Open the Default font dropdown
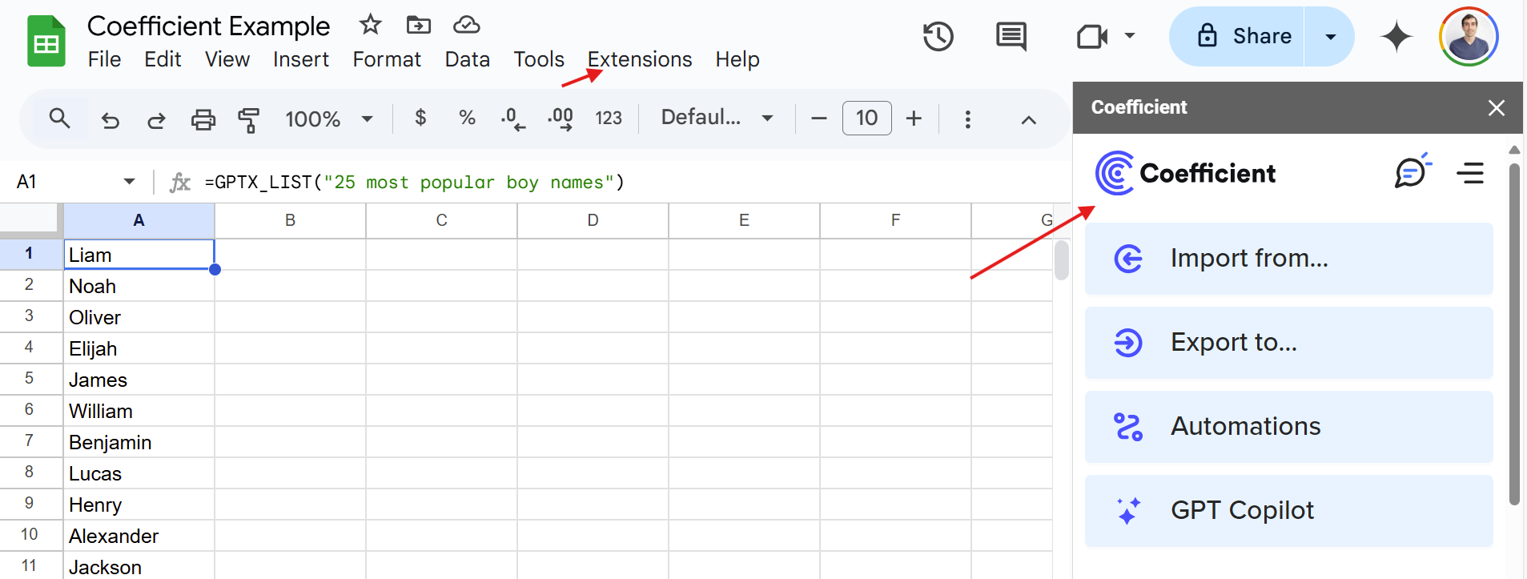Viewport: 1527px width, 579px height. (717, 119)
